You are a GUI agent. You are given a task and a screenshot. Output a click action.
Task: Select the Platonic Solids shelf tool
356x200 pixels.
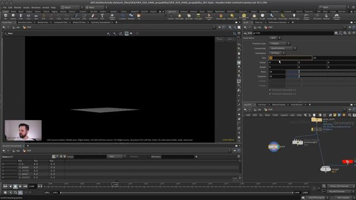112,16
